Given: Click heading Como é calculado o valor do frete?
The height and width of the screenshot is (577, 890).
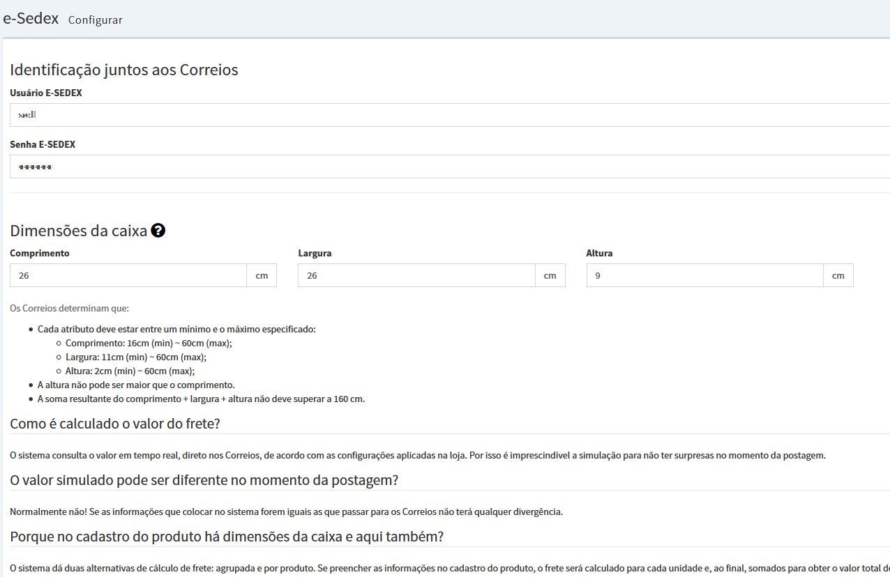Looking at the screenshot, I should 115,423.
